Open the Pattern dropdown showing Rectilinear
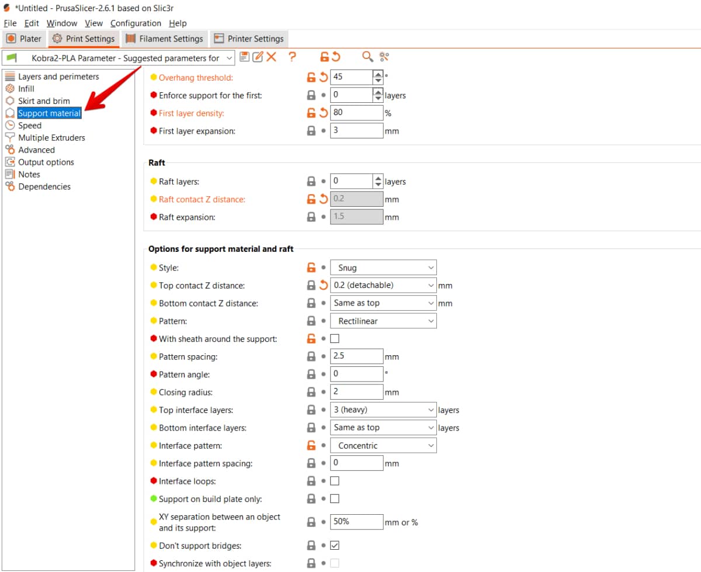701x572 pixels. click(x=383, y=321)
